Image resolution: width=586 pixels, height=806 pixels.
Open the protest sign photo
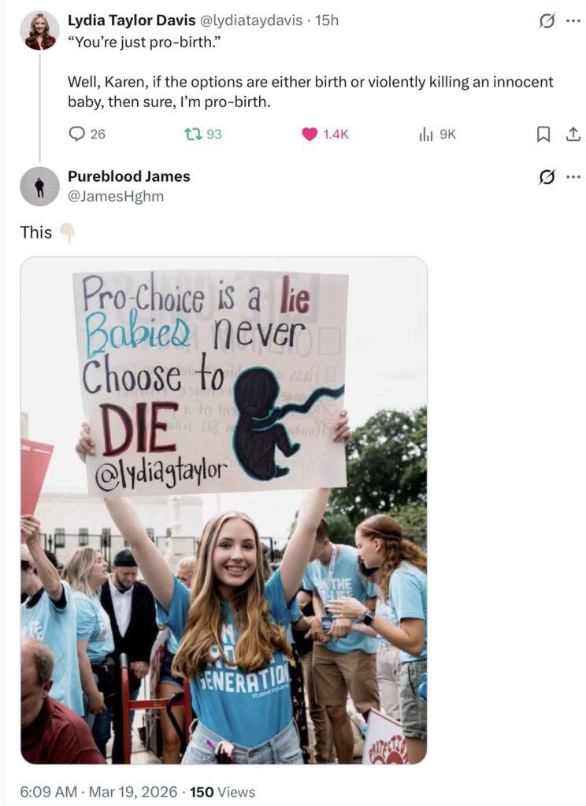click(224, 510)
